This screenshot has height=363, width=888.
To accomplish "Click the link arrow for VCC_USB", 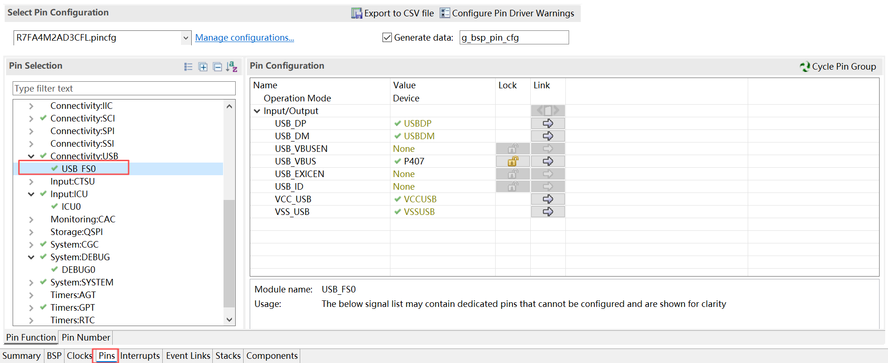I will point(548,199).
